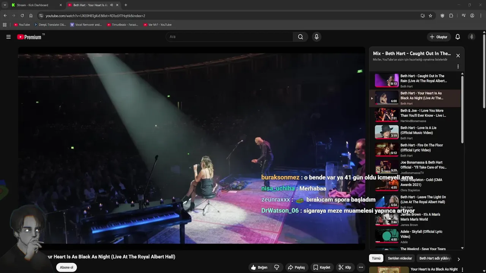Click the dislike thumbs-down icon
The width and height of the screenshot is (486, 273).
click(277, 267)
